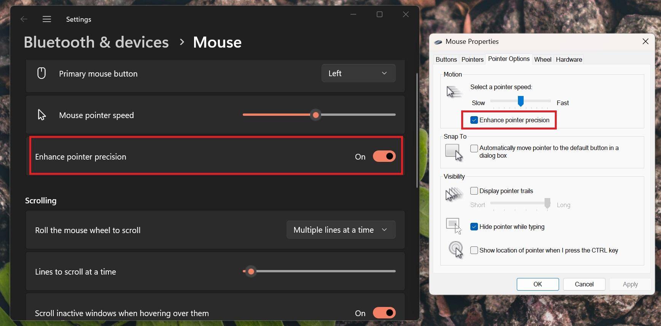661x326 pixels.
Task: Click the pointer speed motion icon
Action: point(454,92)
